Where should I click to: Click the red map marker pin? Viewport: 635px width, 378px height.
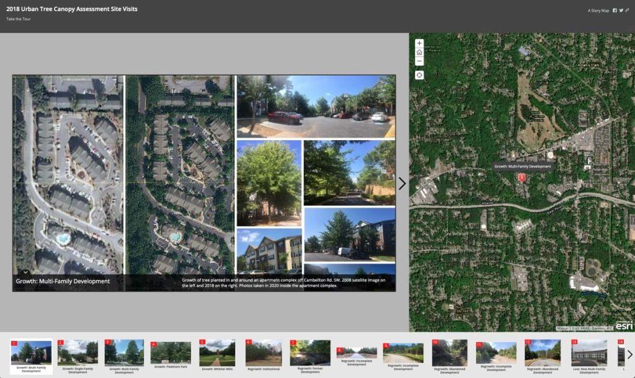tap(522, 178)
